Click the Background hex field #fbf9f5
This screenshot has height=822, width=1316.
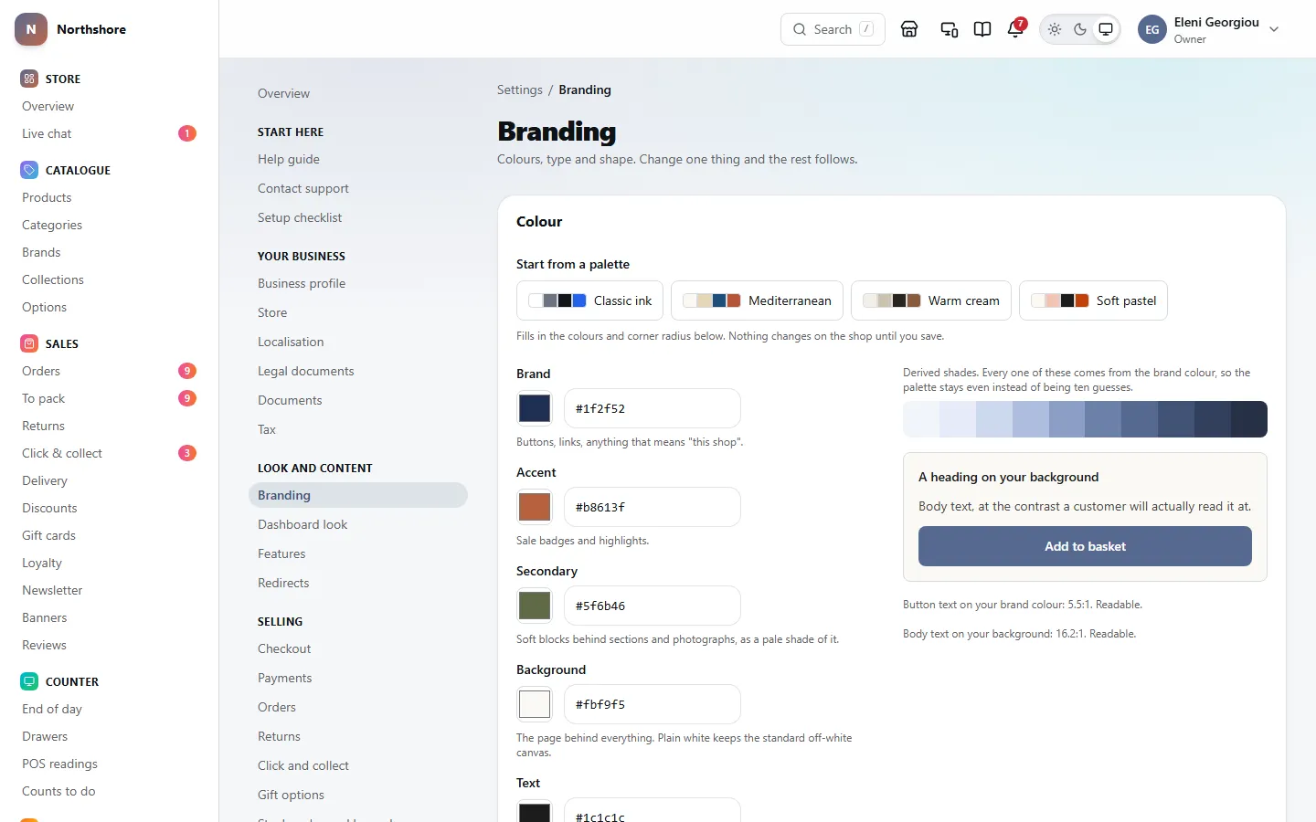coord(653,704)
